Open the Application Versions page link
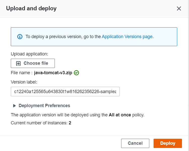 127,37
